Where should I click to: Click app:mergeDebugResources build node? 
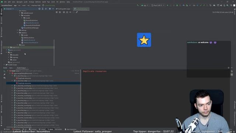point(23,73)
